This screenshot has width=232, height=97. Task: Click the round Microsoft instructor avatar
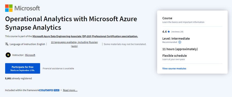(x=8, y=55)
